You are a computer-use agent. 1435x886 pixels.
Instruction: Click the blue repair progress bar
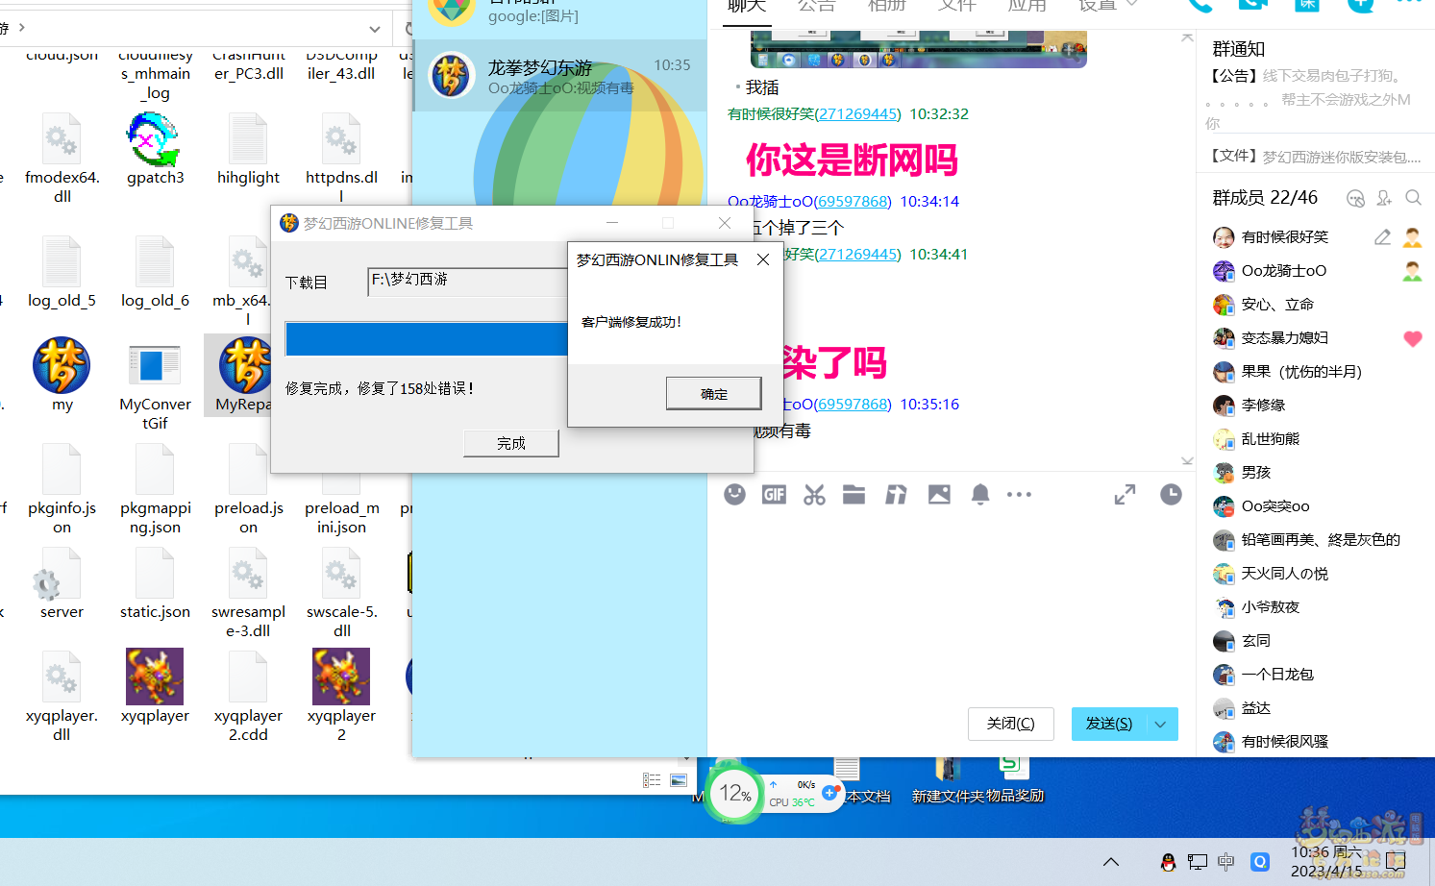tap(427, 339)
